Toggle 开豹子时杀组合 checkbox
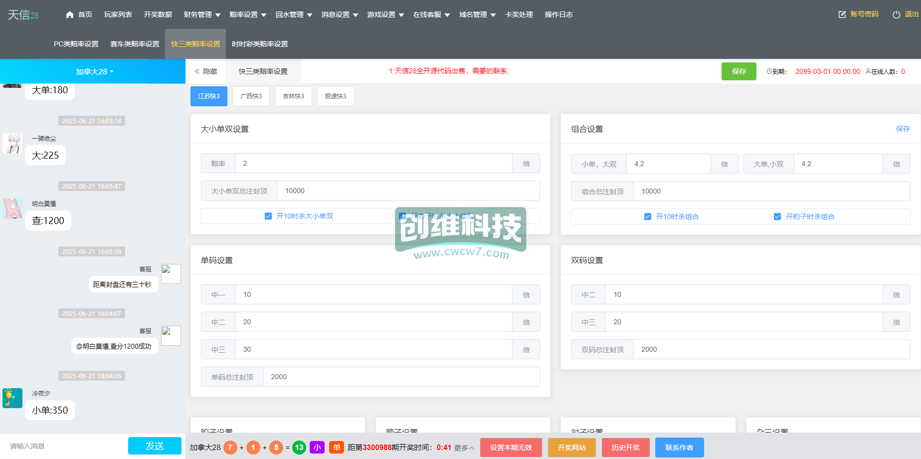Viewport: 921px width, 459px height. coord(777,217)
